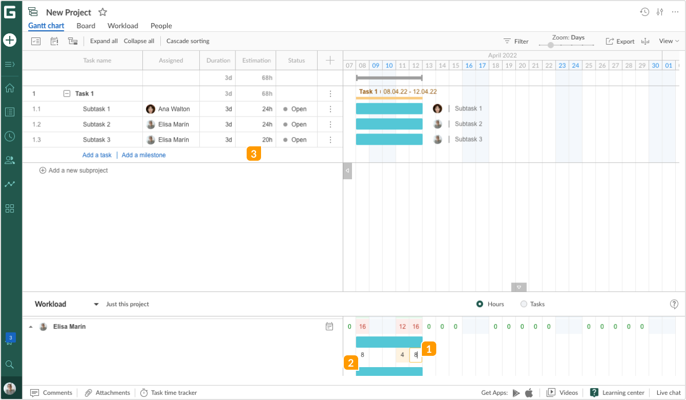Image resolution: width=686 pixels, height=400 pixels.
Task: Click the Export icon on the toolbar
Action: 610,41
